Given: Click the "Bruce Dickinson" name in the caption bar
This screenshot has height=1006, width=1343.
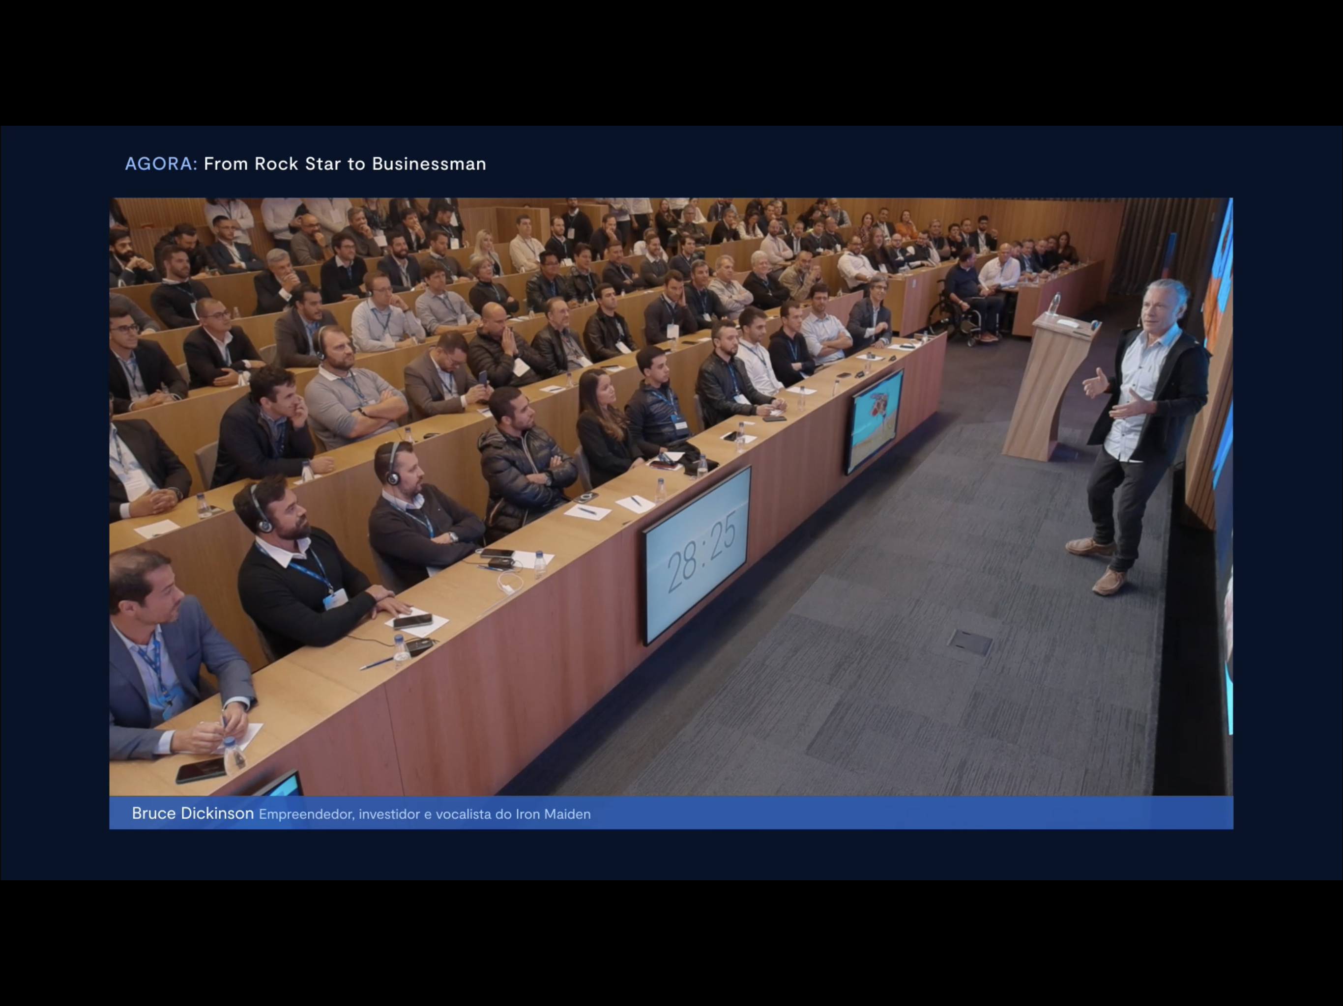Looking at the screenshot, I should coord(193,813).
